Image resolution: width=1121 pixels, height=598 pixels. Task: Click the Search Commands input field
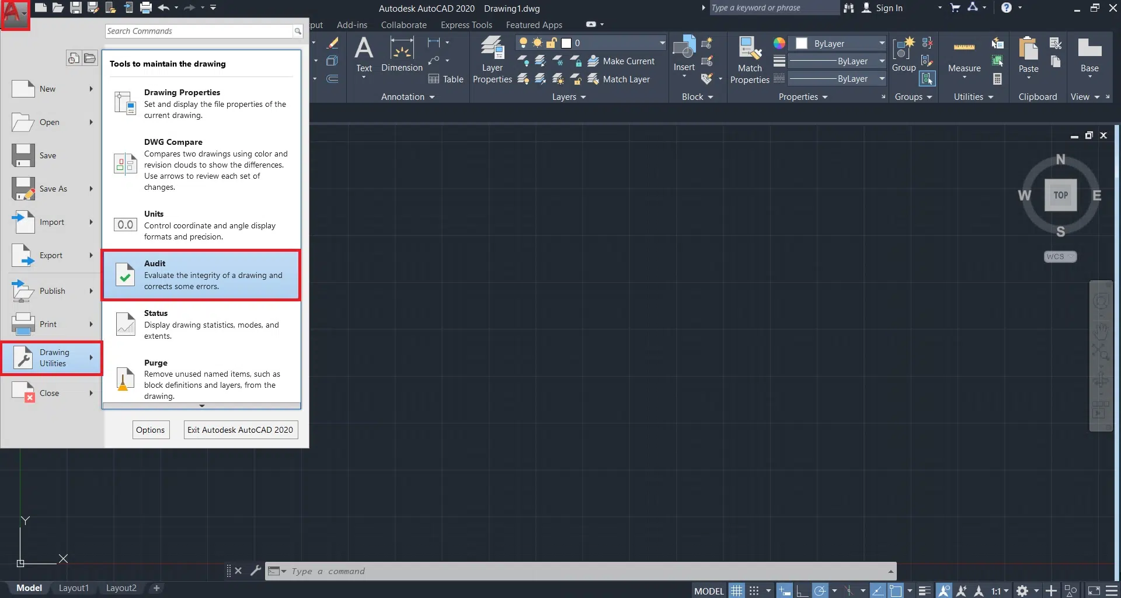coord(199,31)
